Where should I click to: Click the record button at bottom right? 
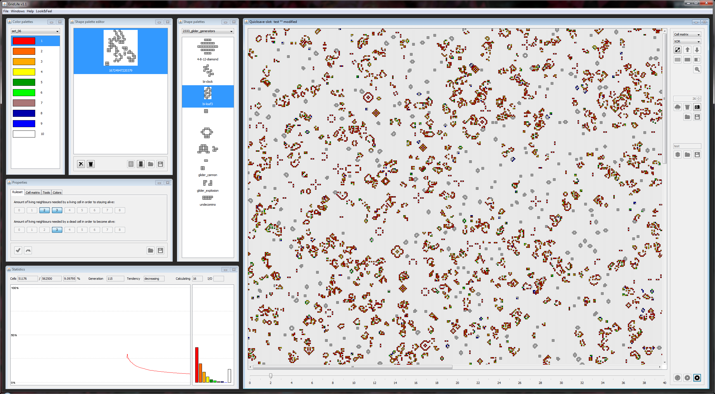click(x=697, y=378)
